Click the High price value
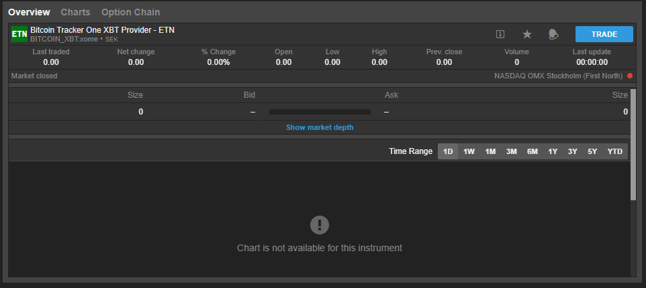The height and width of the screenshot is (288, 646). 379,62
